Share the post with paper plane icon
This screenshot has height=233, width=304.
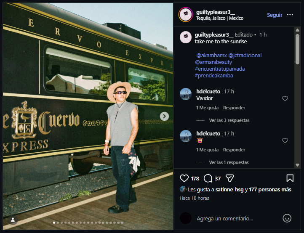coord(230,178)
